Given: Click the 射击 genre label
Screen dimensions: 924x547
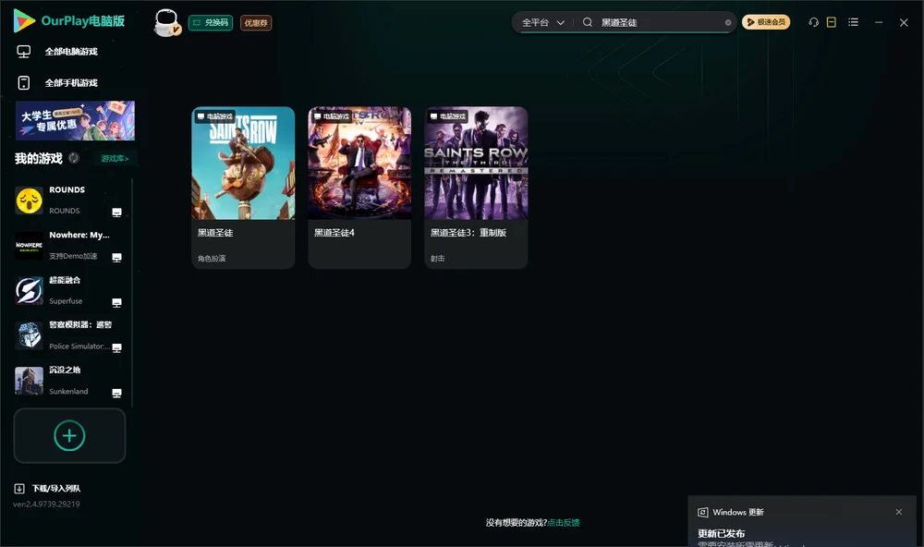Looking at the screenshot, I should click(437, 258).
